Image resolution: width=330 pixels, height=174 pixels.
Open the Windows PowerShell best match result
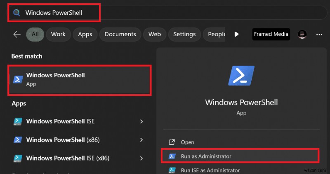[x=80, y=80]
